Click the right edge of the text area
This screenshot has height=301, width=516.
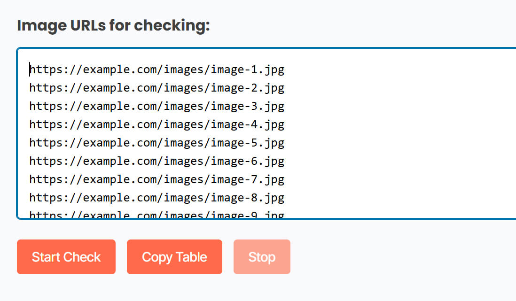(x=510, y=131)
